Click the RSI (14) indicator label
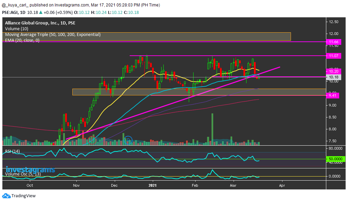The height and width of the screenshot is (202, 348). (x=13, y=151)
